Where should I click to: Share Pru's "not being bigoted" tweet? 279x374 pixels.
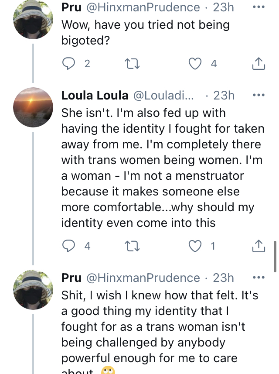tap(259, 64)
